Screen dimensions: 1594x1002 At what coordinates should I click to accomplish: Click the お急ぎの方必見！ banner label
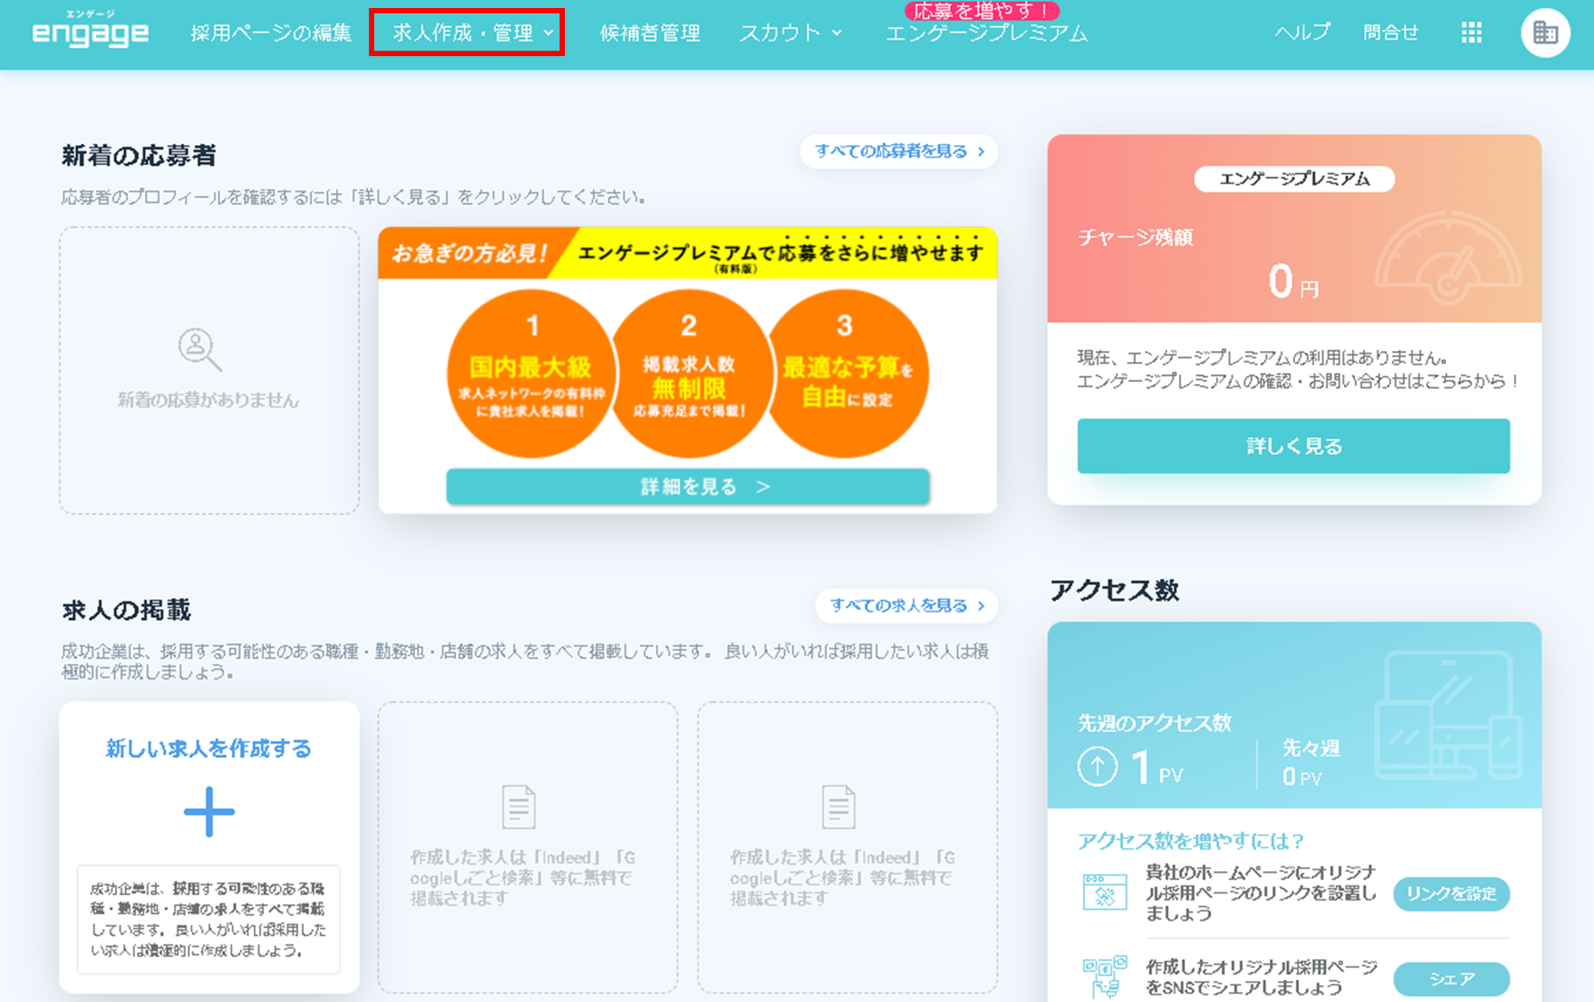469,253
